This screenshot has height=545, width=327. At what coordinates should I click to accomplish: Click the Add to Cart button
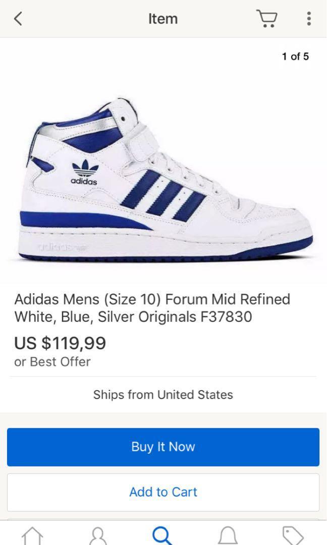coord(163,492)
